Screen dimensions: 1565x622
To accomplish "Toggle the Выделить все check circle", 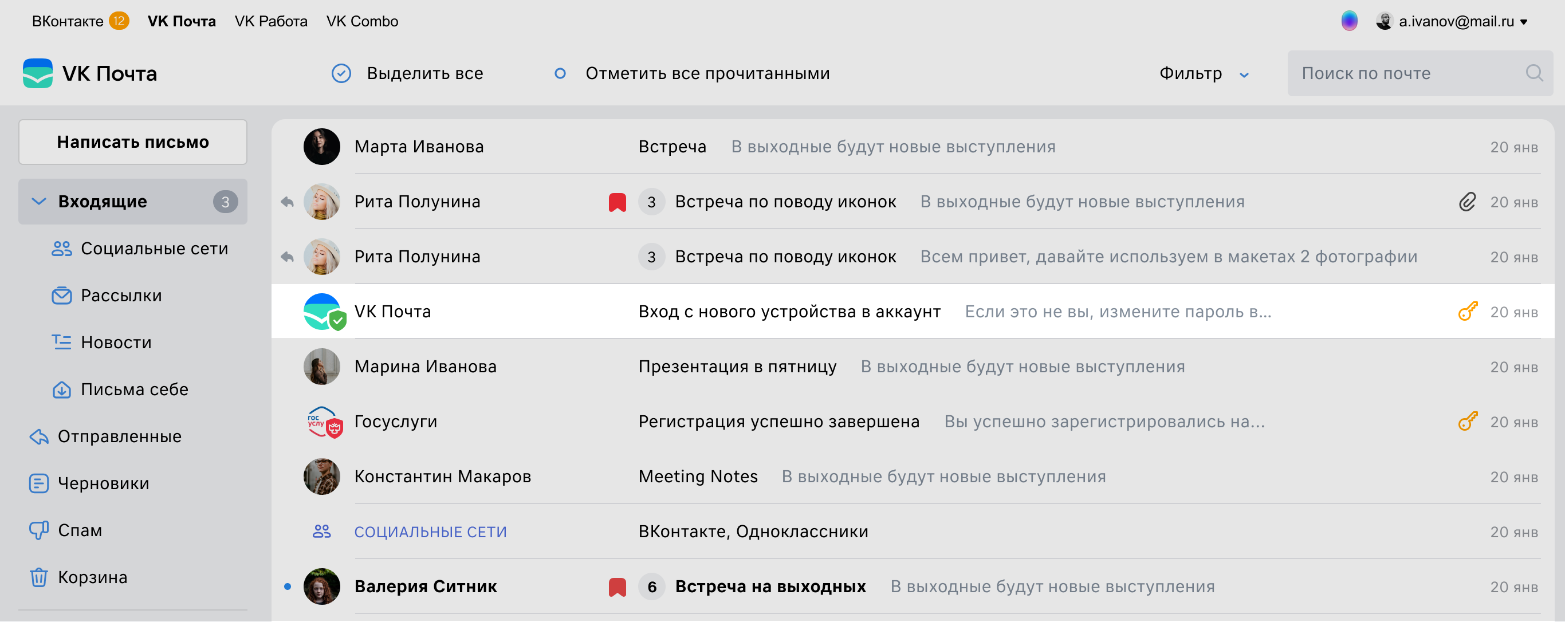I will [x=341, y=73].
